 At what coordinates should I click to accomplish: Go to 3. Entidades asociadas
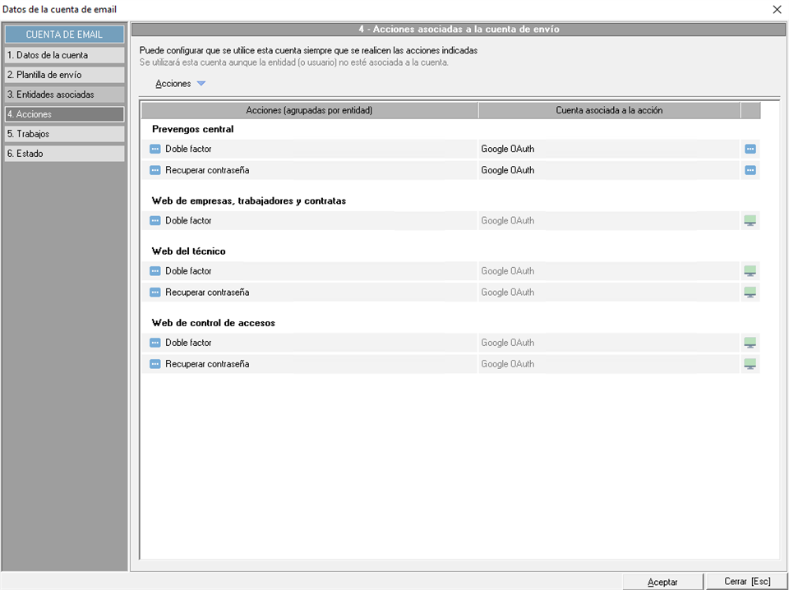tap(64, 94)
